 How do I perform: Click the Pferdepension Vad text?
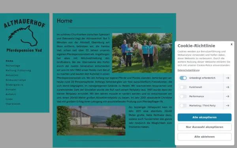pyautogui.click(x=24, y=50)
